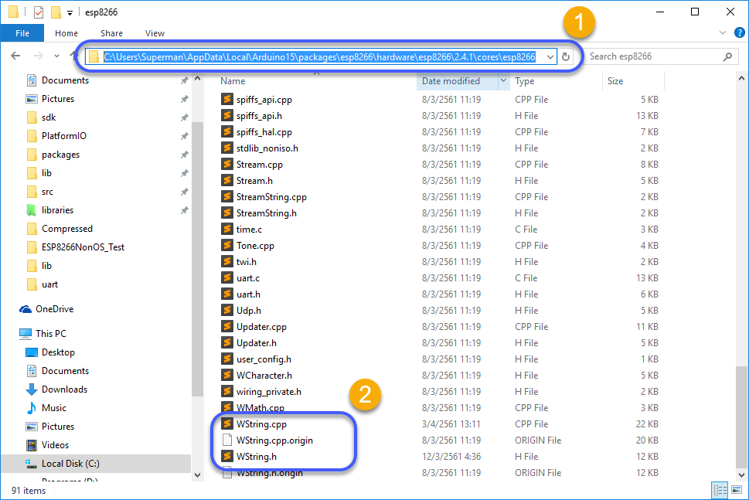Screen dimensions: 749x500
Task: Open the uart folder in sidebar
Action: [x=49, y=284]
